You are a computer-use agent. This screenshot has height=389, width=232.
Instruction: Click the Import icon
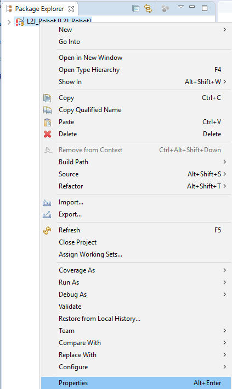[x=47, y=203]
